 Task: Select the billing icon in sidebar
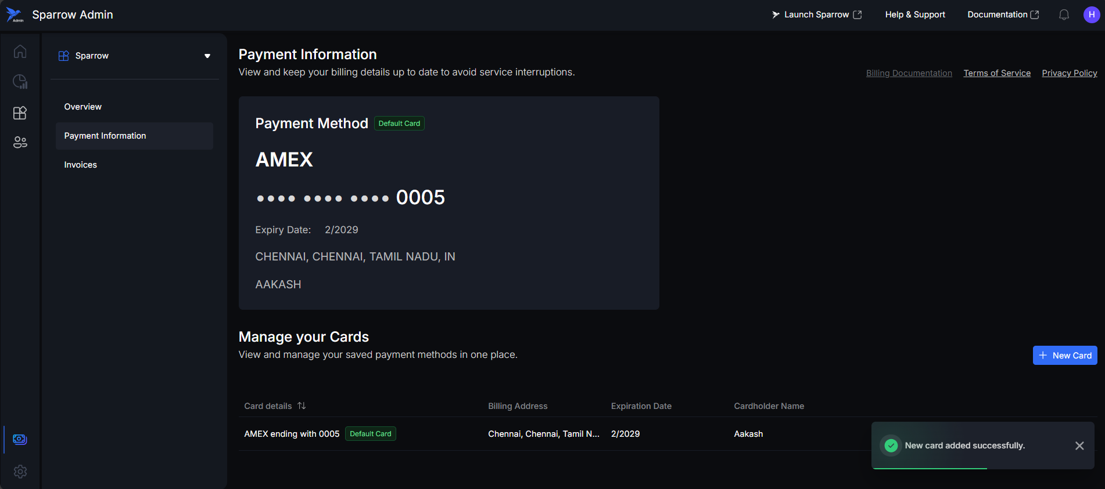coord(20,439)
